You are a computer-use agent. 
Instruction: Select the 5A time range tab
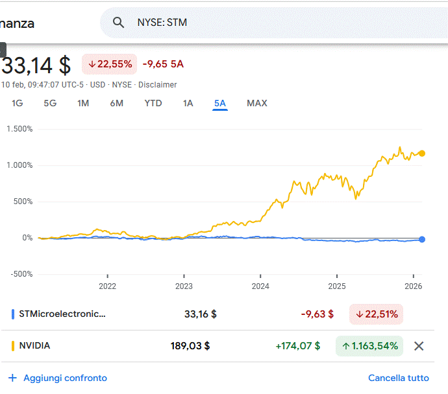pos(220,103)
